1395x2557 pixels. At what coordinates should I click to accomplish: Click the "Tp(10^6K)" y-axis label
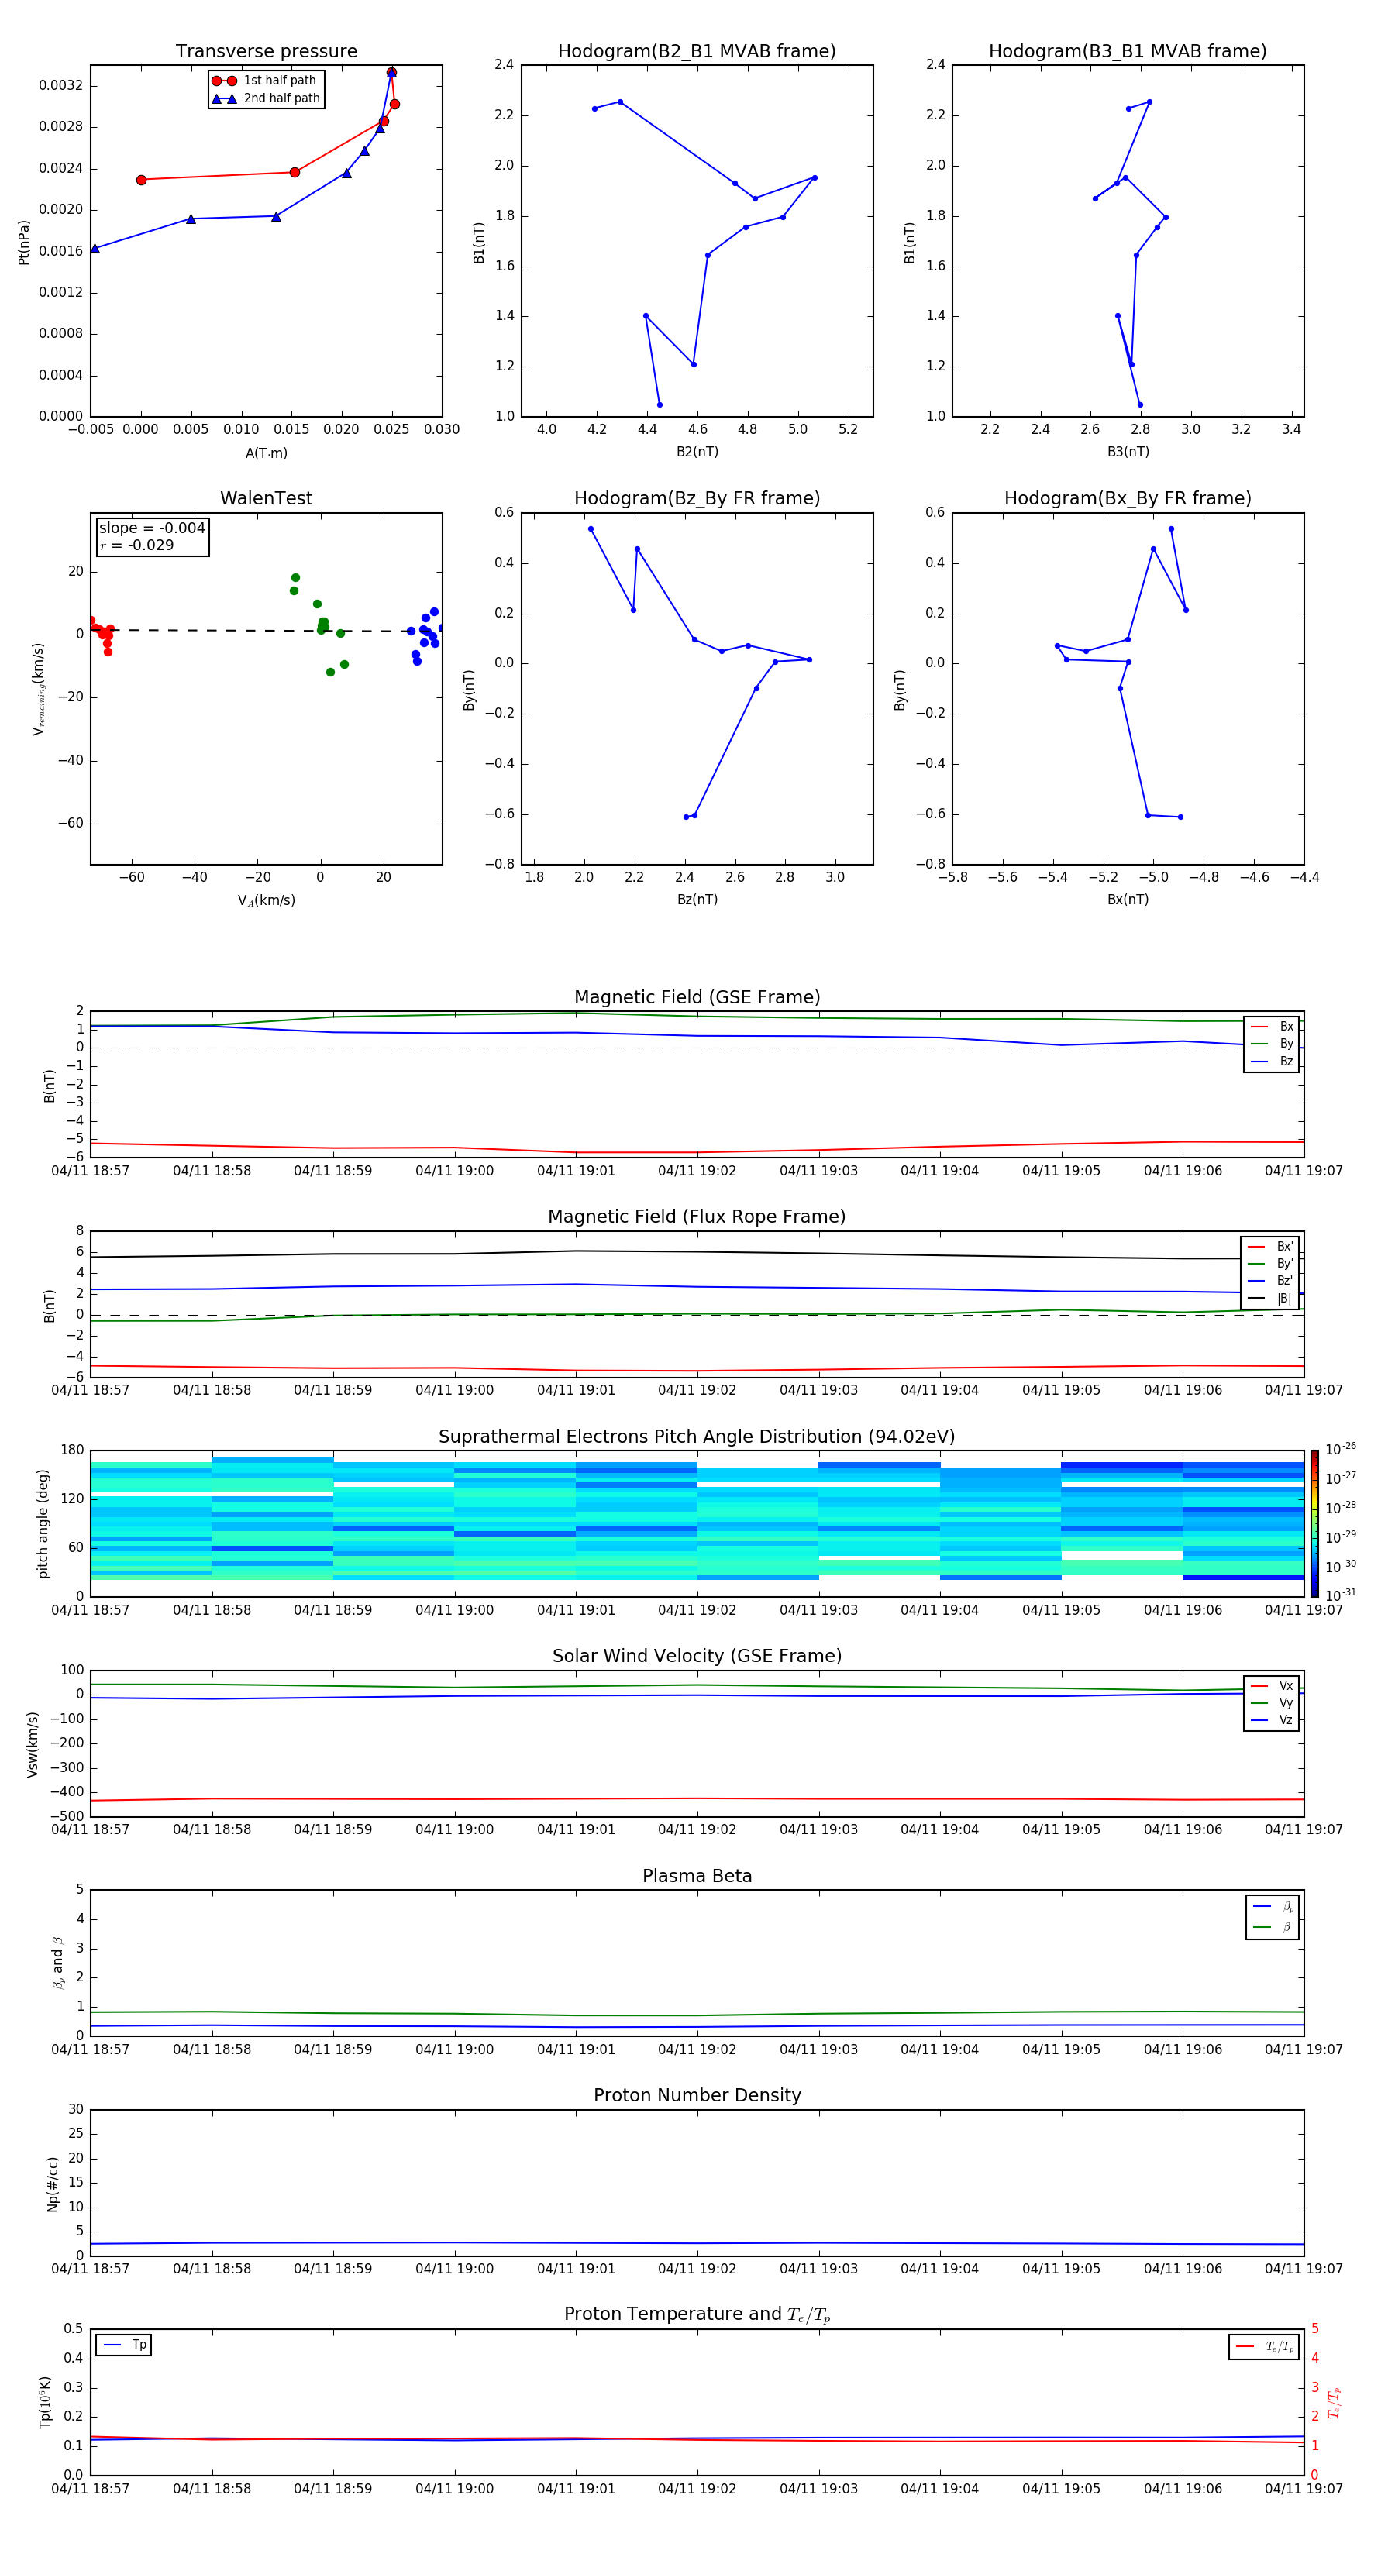pos(45,2402)
